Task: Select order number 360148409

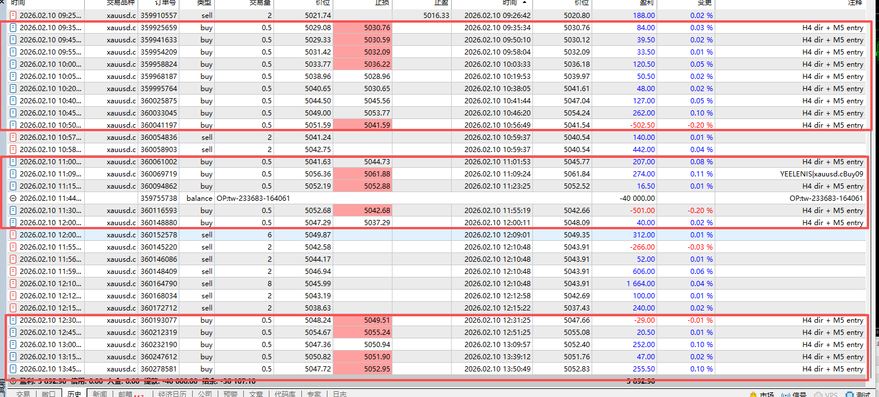Action: click(x=158, y=272)
